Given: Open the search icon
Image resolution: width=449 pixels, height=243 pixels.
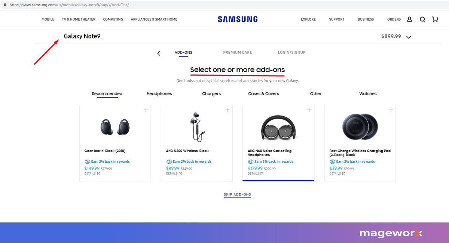Looking at the screenshot, I should pyautogui.click(x=422, y=19).
